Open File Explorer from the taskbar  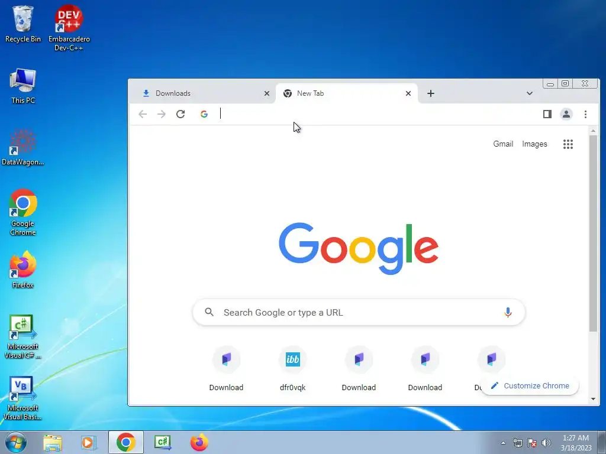(x=53, y=442)
